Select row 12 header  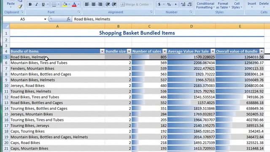[x=6, y=97]
